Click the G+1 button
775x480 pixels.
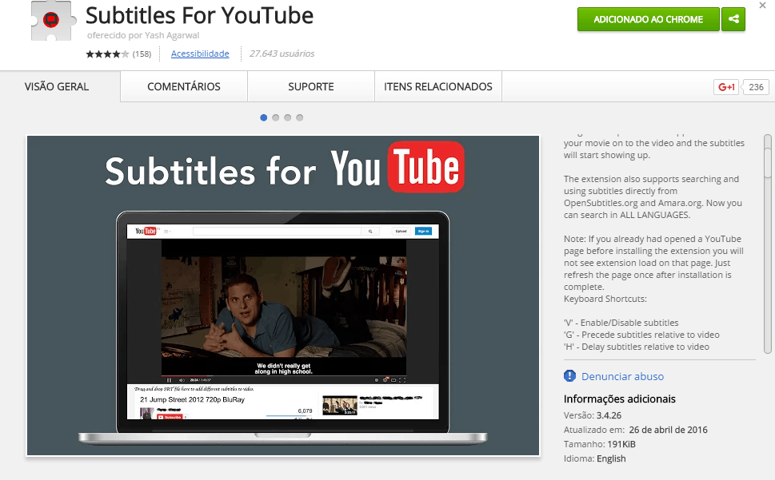tap(726, 87)
